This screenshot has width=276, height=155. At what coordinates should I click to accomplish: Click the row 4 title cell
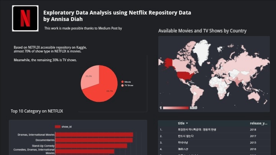(x=183, y=149)
